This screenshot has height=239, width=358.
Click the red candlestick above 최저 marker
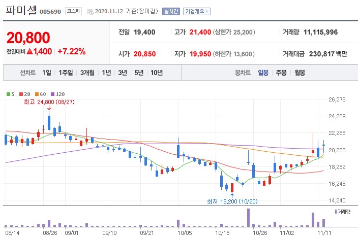232,188
